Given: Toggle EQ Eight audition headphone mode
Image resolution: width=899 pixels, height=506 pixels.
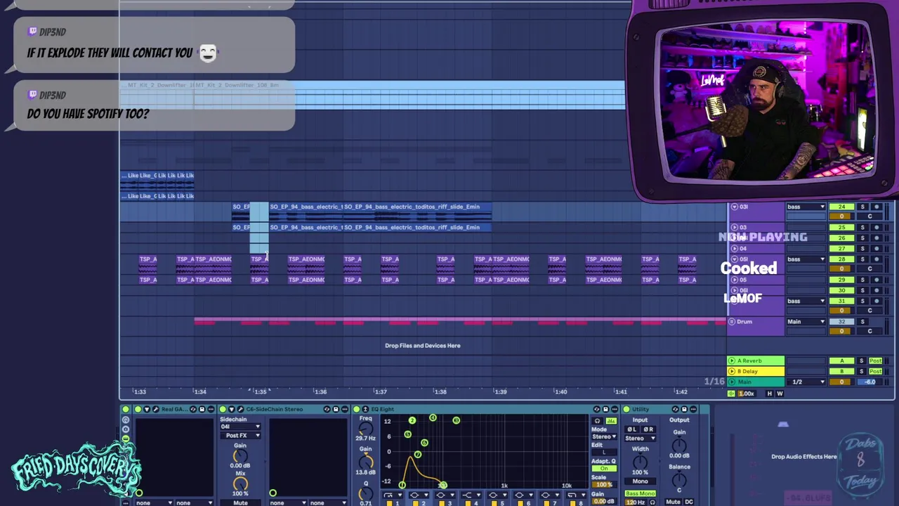Looking at the screenshot, I should coord(597,420).
